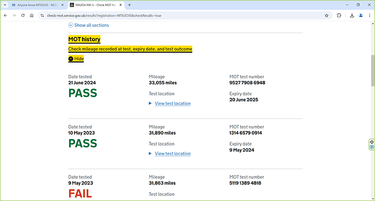Screen dimensions: 375x201
Task: Open the Chrome three-dot menu
Action: point(370,16)
